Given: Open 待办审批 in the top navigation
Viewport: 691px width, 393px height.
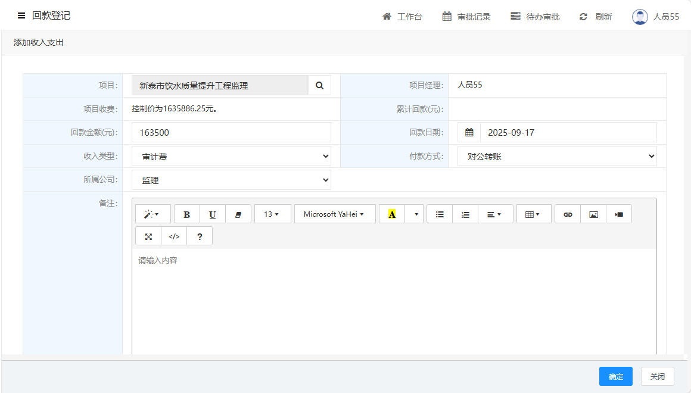Looking at the screenshot, I should click(x=535, y=17).
